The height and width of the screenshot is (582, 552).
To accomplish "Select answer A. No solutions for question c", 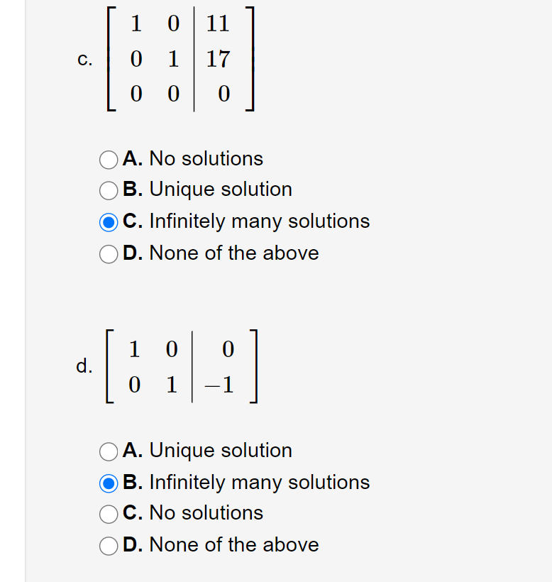I will [x=108, y=160].
